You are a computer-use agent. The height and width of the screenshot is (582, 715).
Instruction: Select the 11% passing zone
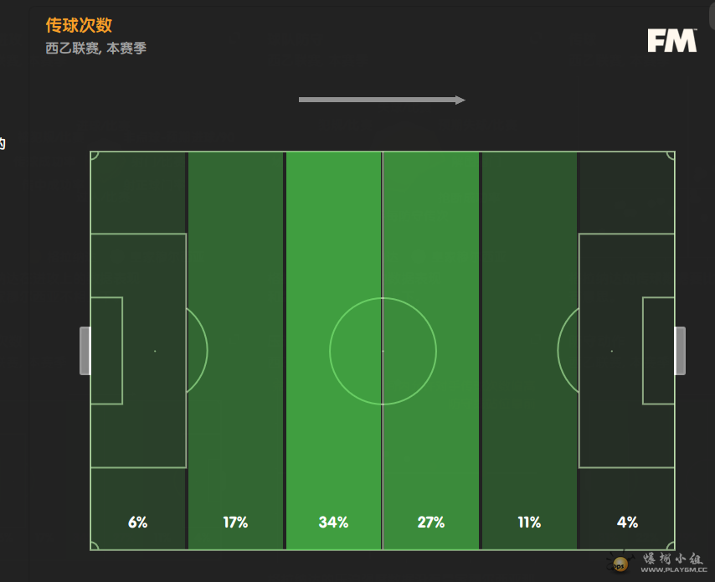529,351
